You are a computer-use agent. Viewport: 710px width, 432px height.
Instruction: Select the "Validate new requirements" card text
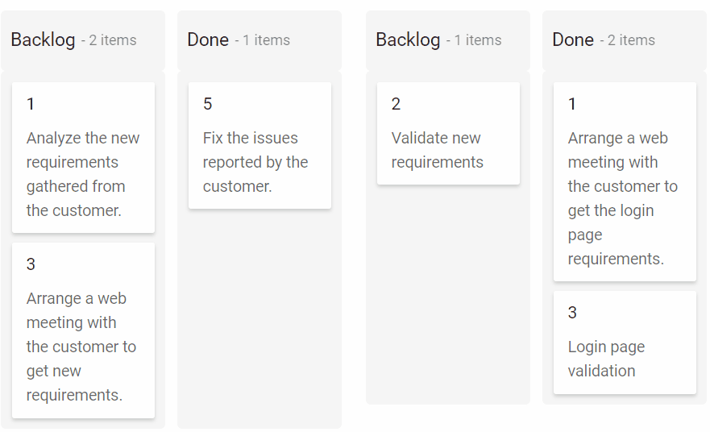point(437,150)
